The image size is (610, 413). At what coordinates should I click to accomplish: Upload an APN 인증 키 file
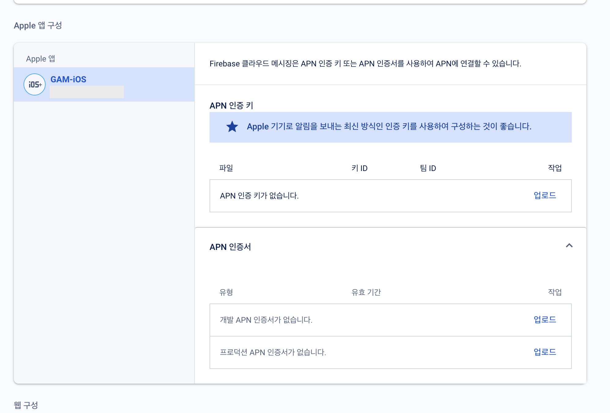coord(545,195)
